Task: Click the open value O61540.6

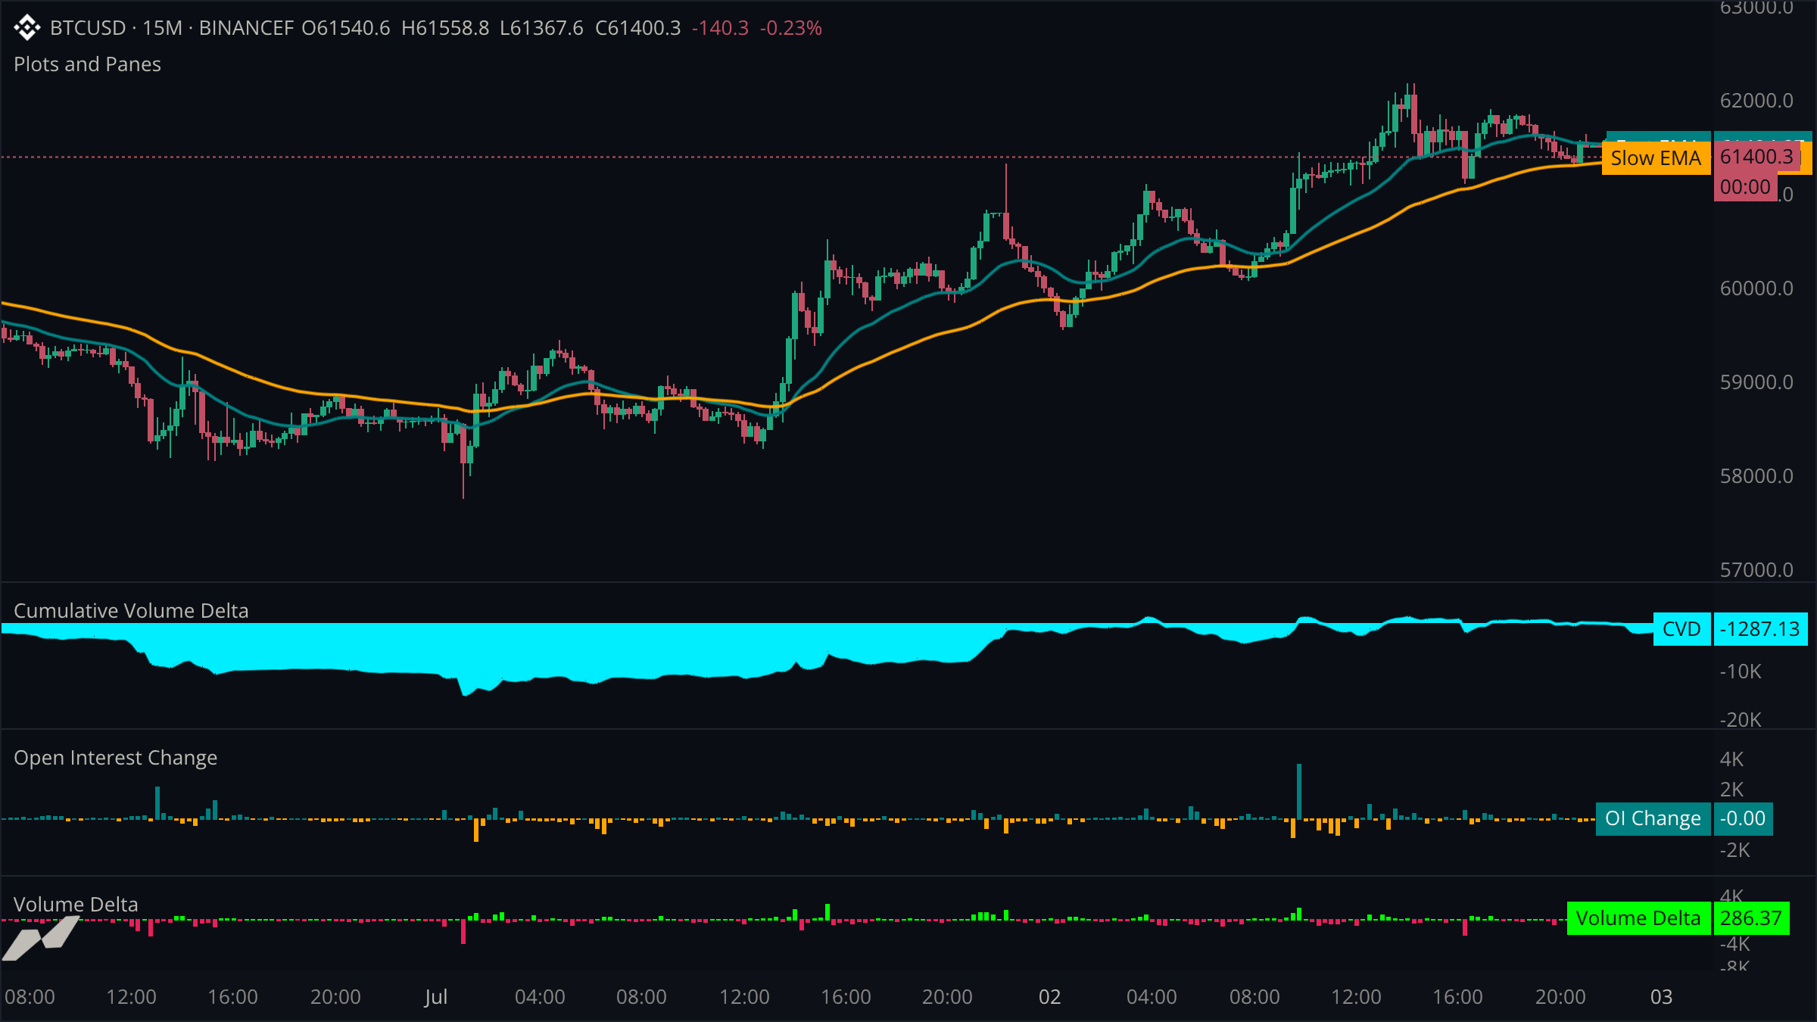Action: point(346,28)
